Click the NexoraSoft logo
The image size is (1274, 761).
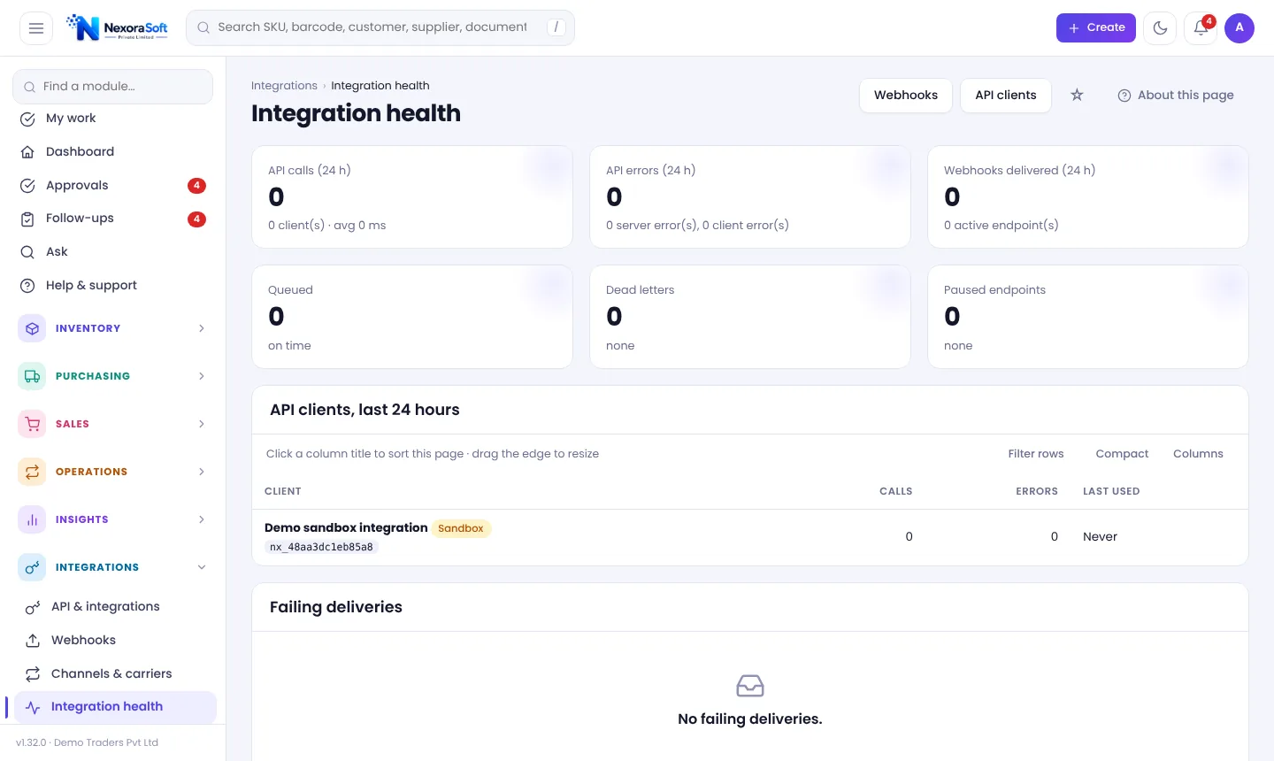[x=117, y=27]
